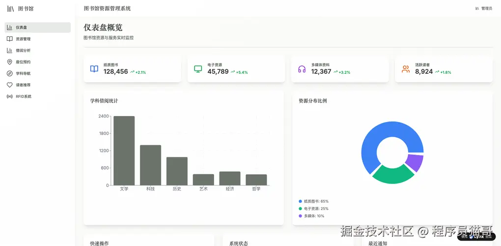This screenshot has width=501, height=246.
Task: Click the small icon beside 管理员
Action: click(477, 9)
